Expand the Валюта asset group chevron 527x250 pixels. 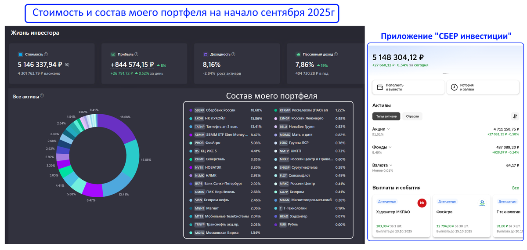pyautogui.click(x=391, y=165)
